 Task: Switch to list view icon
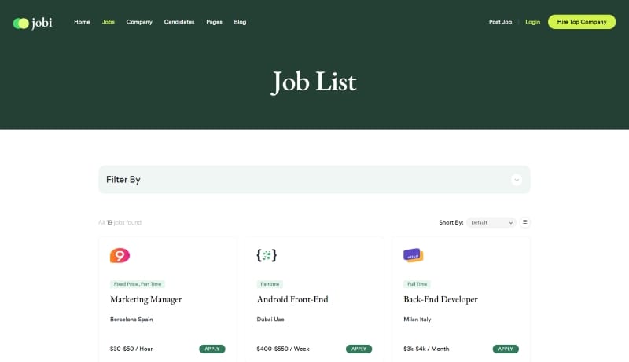[524, 222]
